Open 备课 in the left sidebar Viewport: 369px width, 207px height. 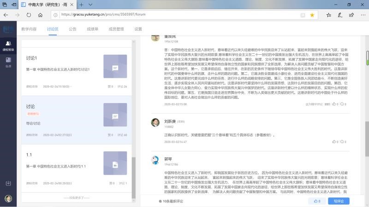tap(8, 62)
